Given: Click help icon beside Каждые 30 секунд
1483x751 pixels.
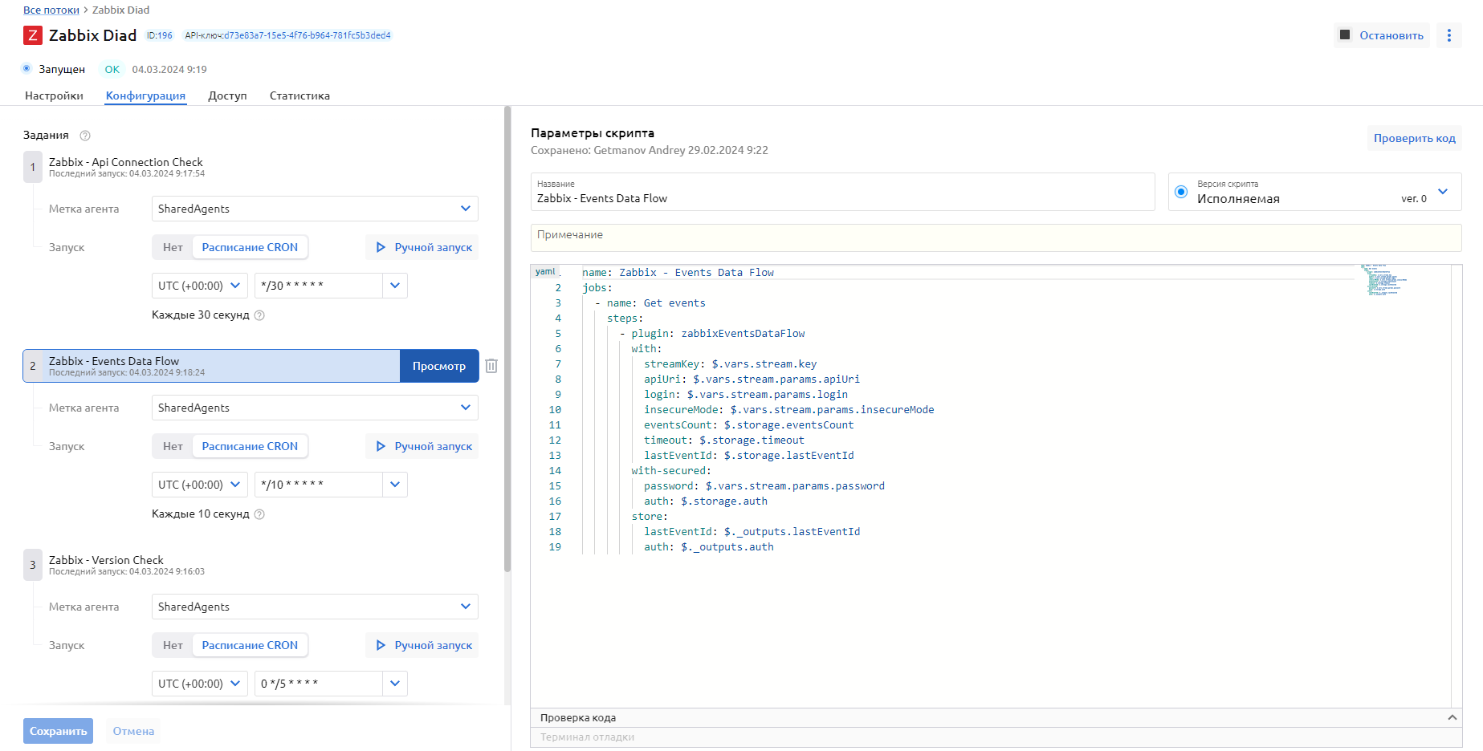Looking at the screenshot, I should click(x=259, y=315).
